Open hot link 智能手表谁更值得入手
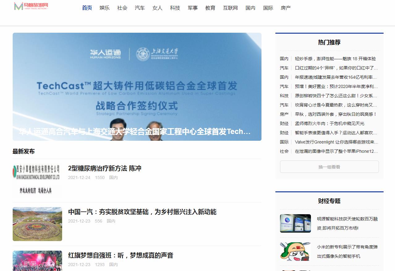 click(x=336, y=133)
